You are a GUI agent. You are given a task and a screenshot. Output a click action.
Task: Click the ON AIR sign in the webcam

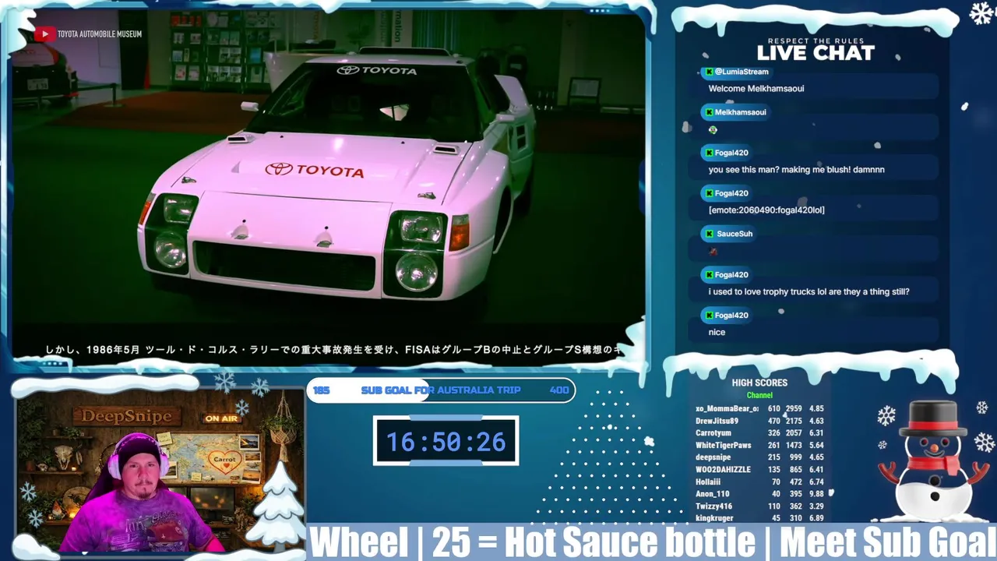pos(221,418)
